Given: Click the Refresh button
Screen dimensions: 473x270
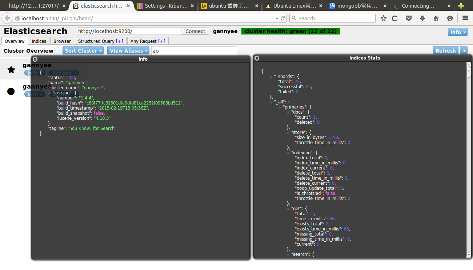Looking at the screenshot, I should click(x=446, y=51).
